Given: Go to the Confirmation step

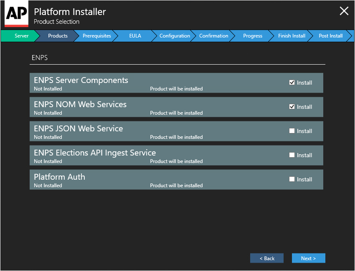Looking at the screenshot, I should pyautogui.click(x=213, y=36).
